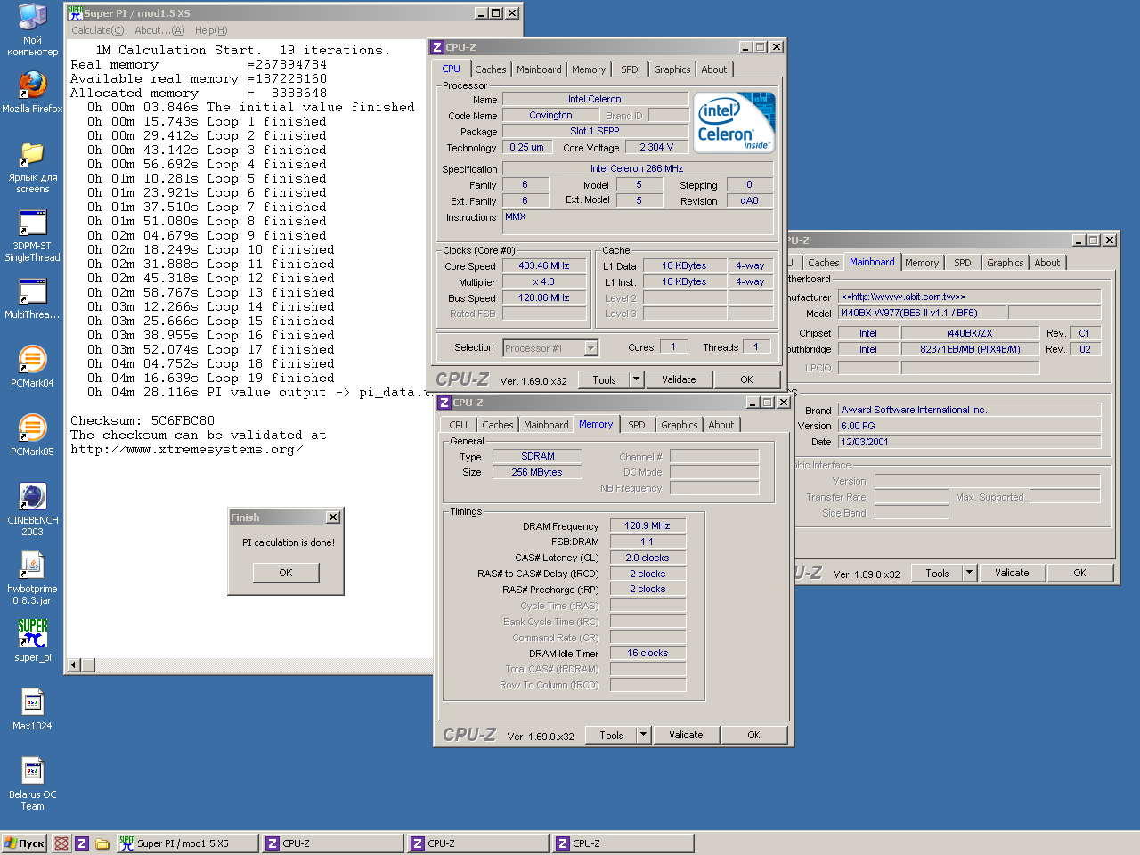Select About tab in Mainboard CPU-Z window
This screenshot has height=855, width=1140.
(x=1046, y=263)
